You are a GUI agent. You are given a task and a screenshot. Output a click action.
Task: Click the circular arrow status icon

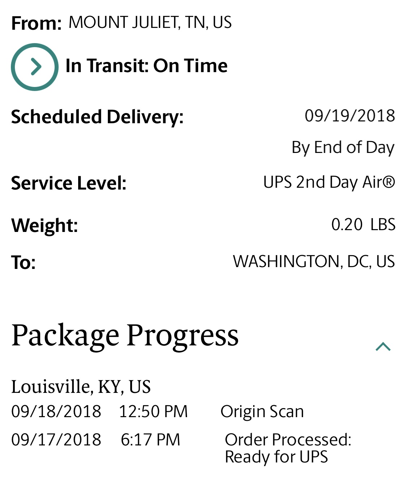pyautogui.click(x=35, y=67)
